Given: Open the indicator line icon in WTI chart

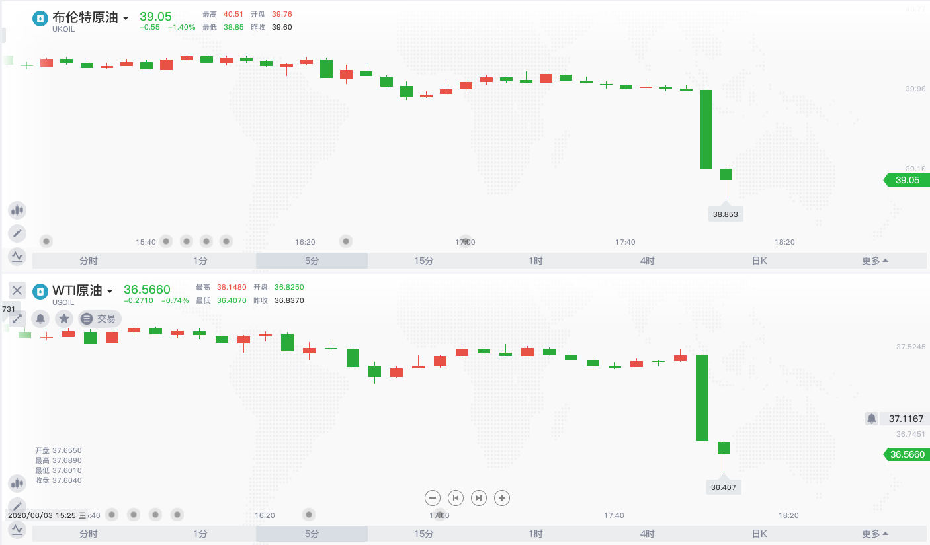Looking at the screenshot, I should [17, 528].
